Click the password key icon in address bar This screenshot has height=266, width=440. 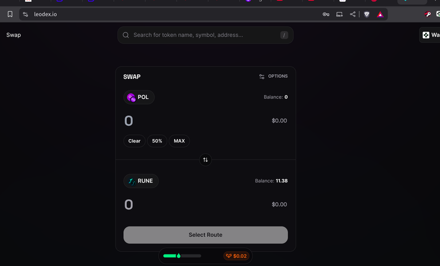326,14
